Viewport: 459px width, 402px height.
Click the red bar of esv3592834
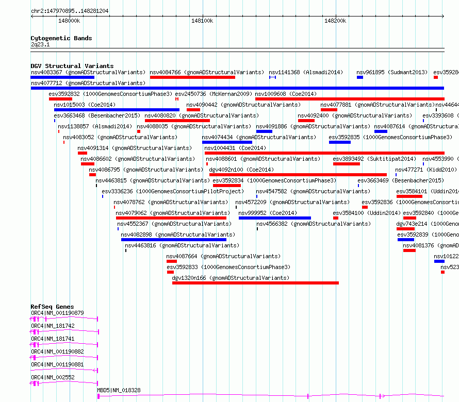pyautogui.click(x=227, y=186)
